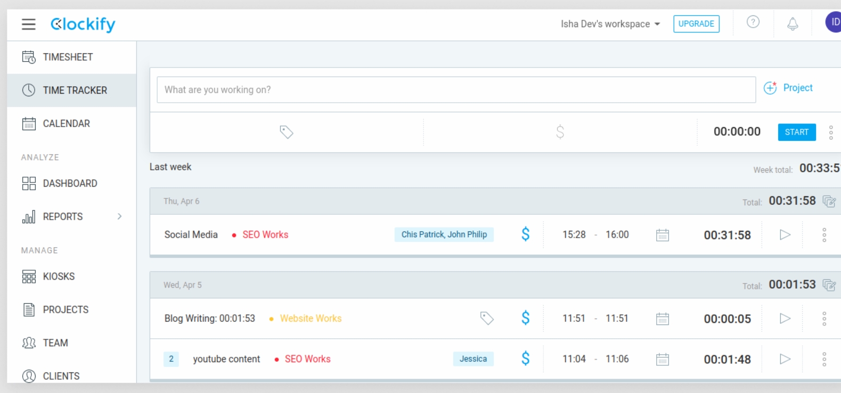Click the UPGRADE button

696,24
